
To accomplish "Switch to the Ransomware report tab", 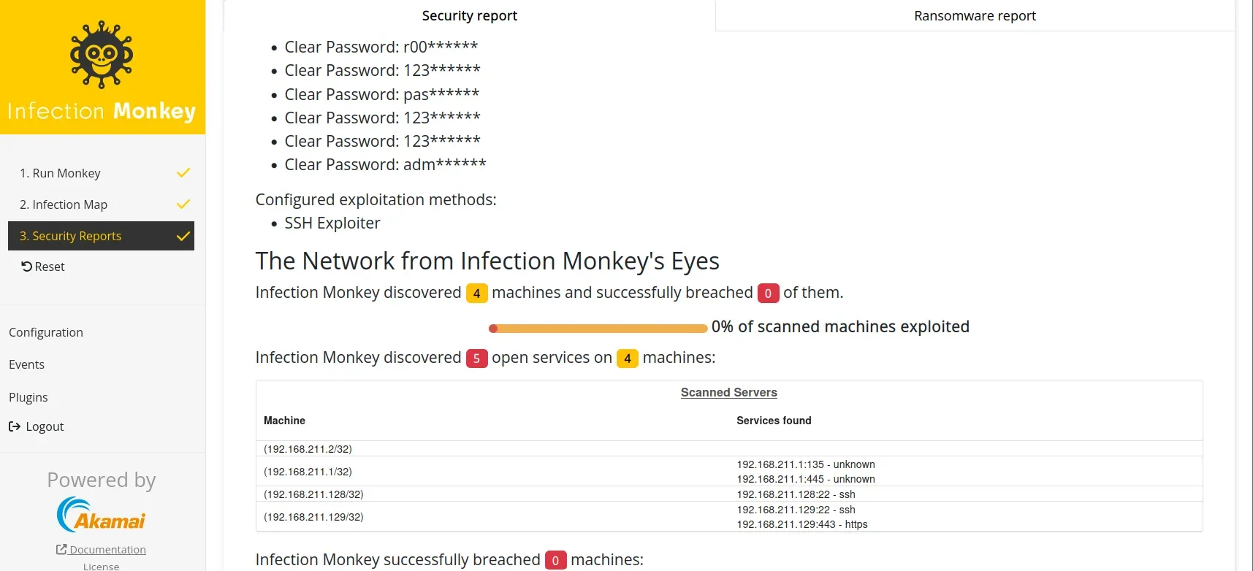I will coord(975,15).
